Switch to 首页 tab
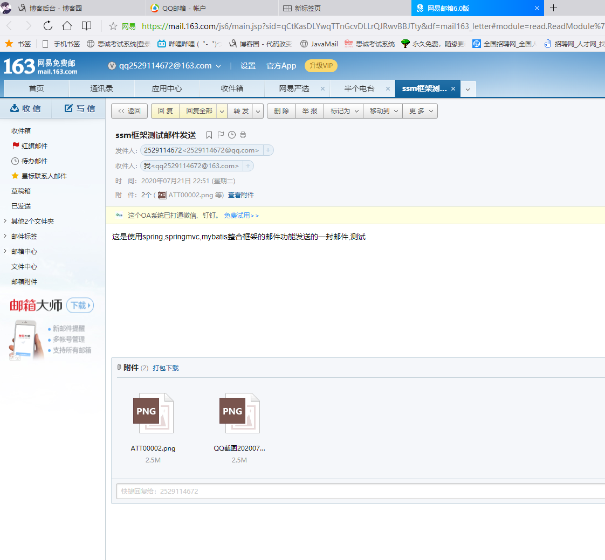Screen dimensions: 605x560 [36, 89]
